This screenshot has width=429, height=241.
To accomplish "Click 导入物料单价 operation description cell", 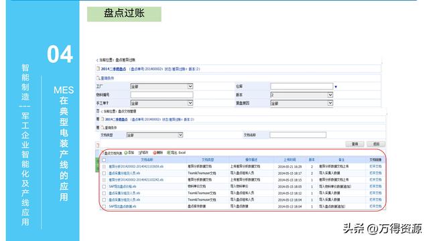I will click(x=239, y=187).
